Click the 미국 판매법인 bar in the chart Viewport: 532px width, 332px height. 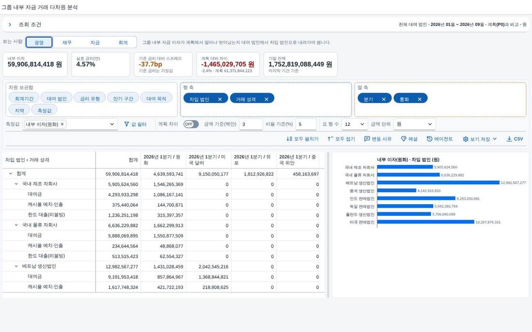coord(426,222)
